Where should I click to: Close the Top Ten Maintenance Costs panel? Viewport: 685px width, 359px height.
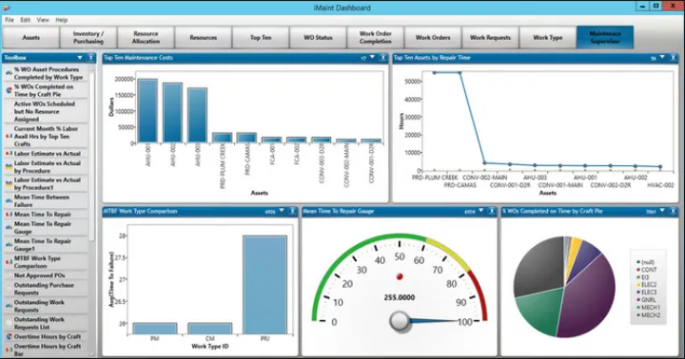[x=382, y=58]
